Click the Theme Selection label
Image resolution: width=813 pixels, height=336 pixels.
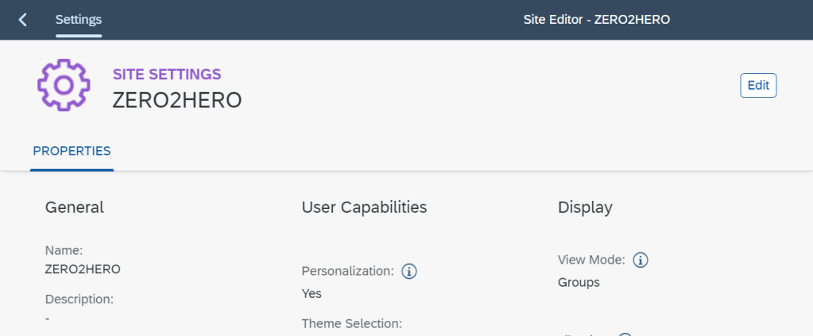351,323
